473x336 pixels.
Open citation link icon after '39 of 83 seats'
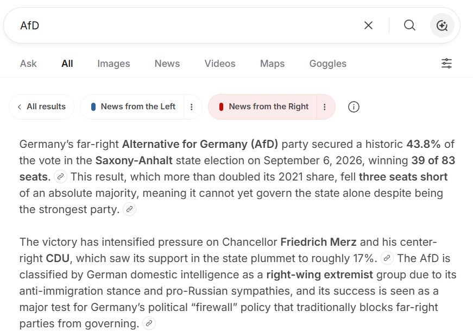click(x=60, y=177)
